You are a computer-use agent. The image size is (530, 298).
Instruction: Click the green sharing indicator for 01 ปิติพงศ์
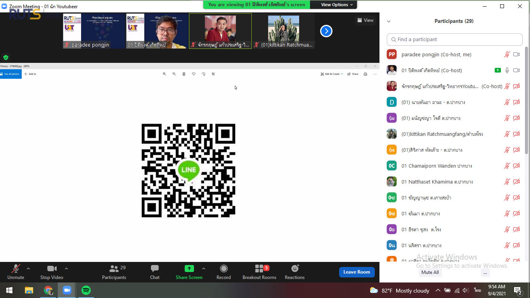tap(498, 71)
